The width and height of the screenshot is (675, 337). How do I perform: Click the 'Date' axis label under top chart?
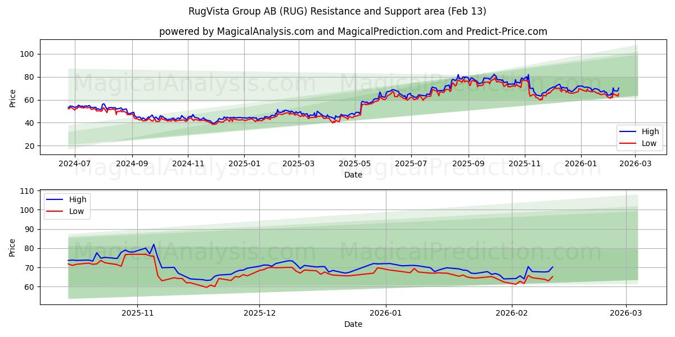[x=353, y=175]
